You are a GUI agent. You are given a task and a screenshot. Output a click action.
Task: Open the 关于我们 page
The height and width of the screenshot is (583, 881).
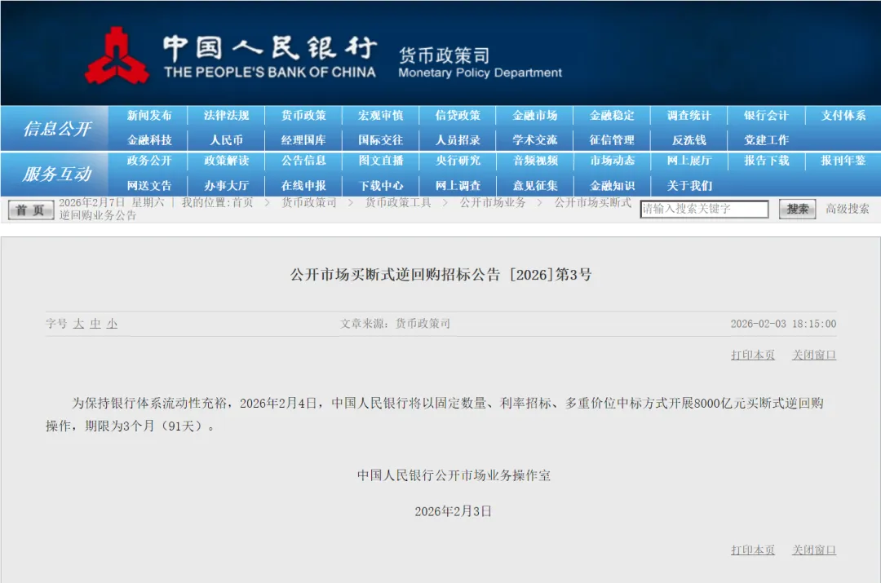[x=689, y=186]
